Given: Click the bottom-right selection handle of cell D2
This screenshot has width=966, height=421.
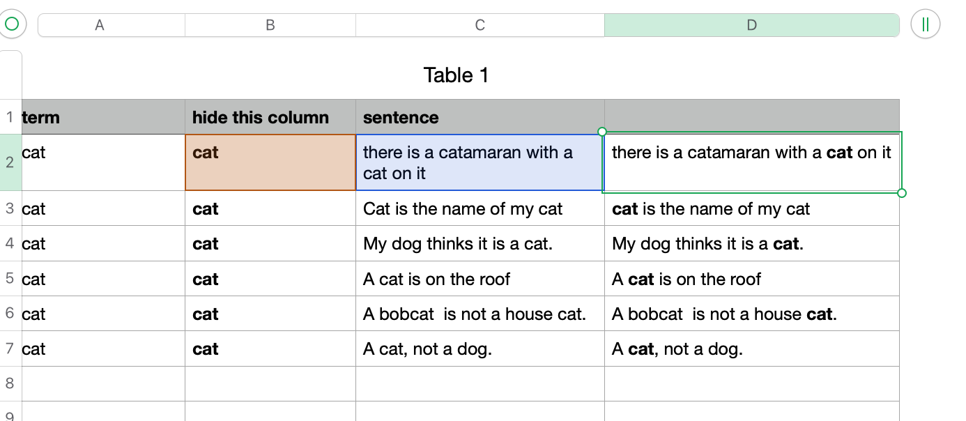Looking at the screenshot, I should (x=902, y=193).
